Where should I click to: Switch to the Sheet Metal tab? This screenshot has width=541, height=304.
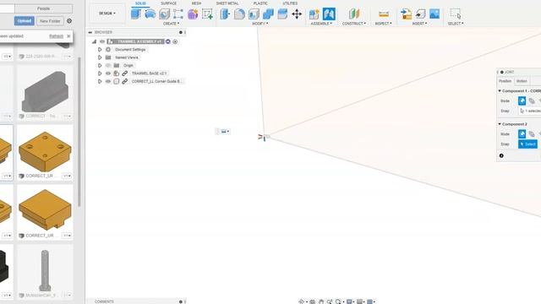pyautogui.click(x=227, y=3)
